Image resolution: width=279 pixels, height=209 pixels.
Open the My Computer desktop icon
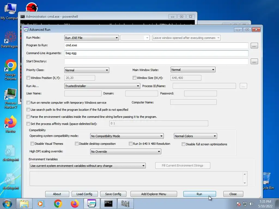click(x=10, y=11)
